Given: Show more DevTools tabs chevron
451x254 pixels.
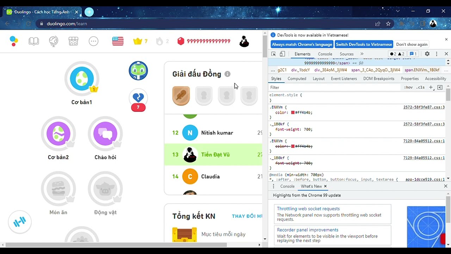Looking at the screenshot, I should 362,54.
